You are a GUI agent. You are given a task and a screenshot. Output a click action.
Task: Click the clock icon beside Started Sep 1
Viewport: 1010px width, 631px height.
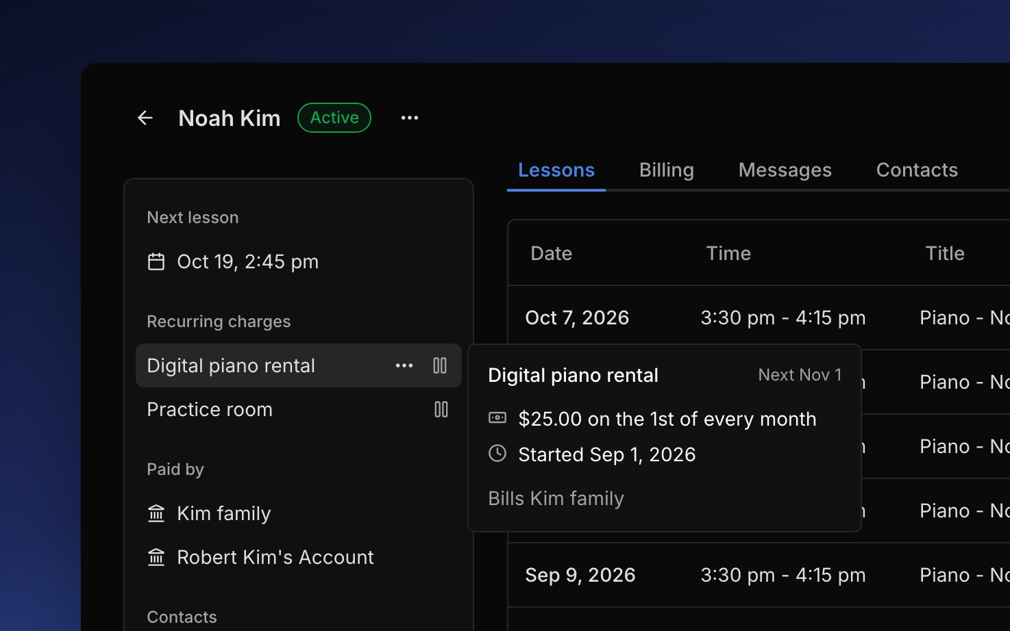(497, 453)
